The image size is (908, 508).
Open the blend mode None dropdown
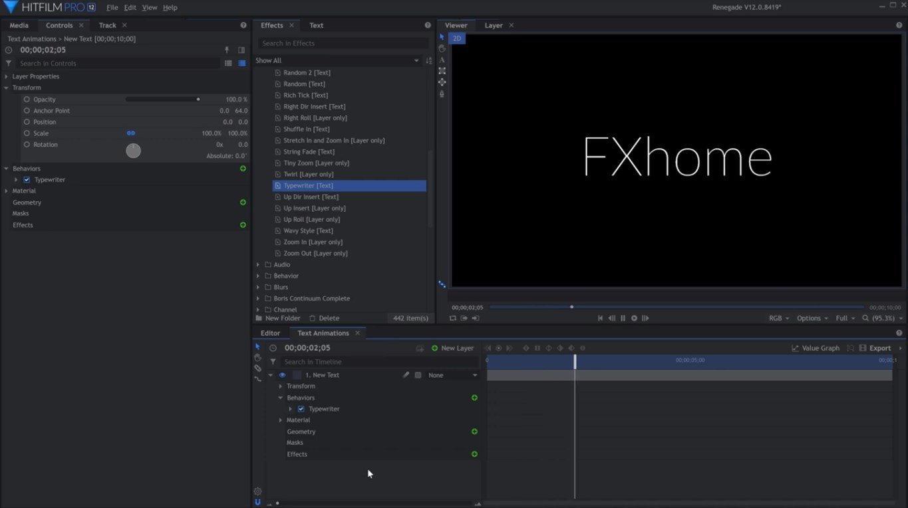pyautogui.click(x=452, y=375)
